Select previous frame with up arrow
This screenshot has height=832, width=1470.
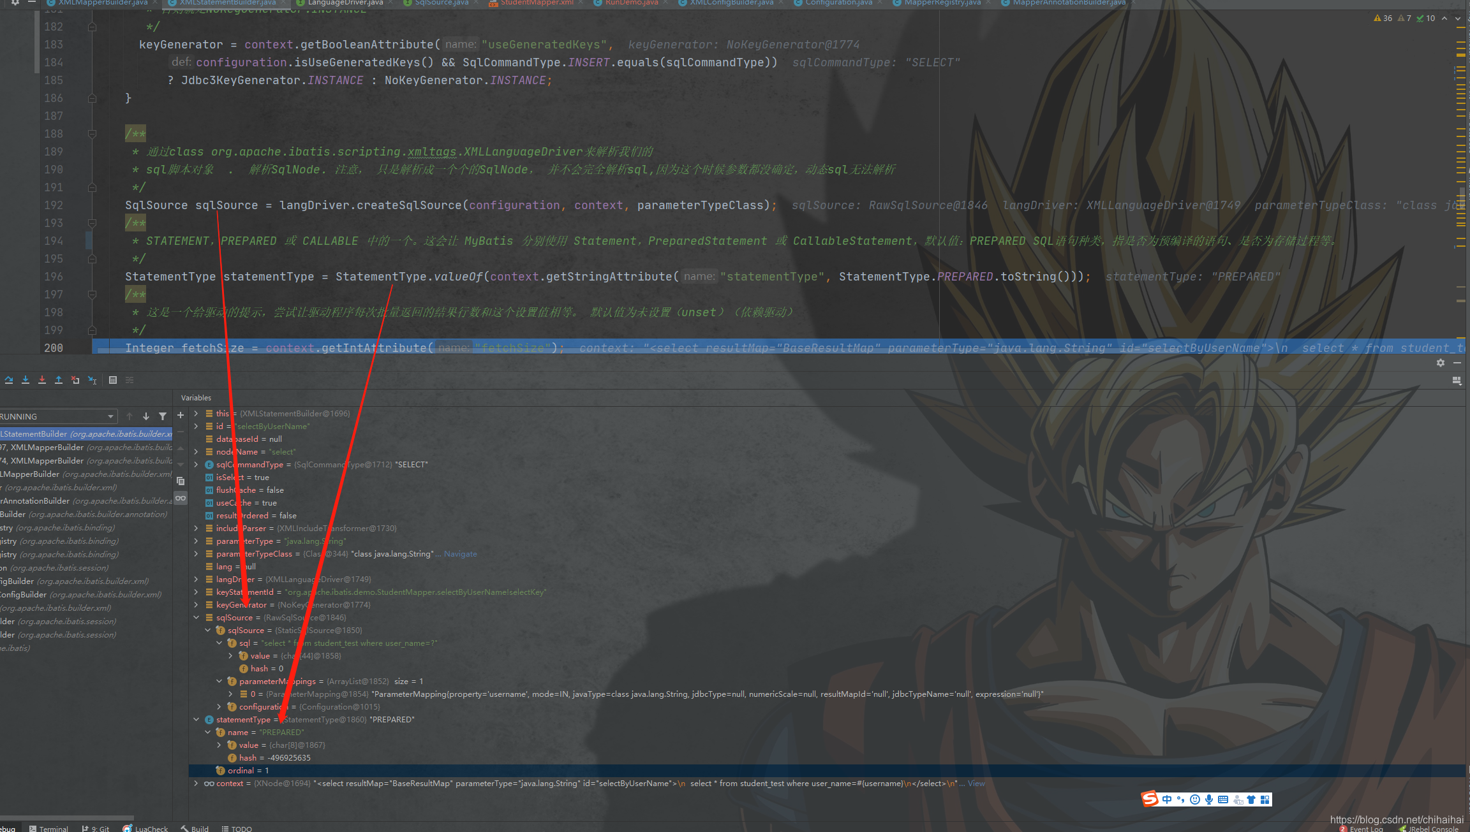[x=130, y=416]
